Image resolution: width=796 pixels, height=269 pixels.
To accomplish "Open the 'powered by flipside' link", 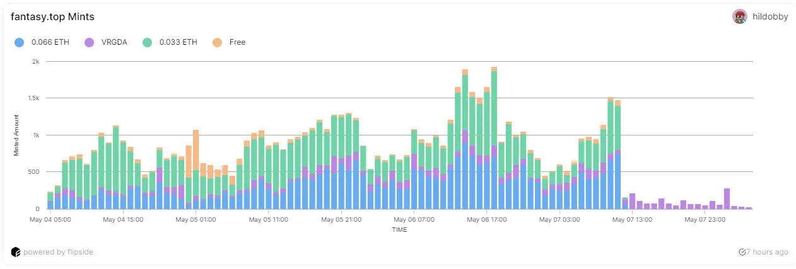I will tap(58, 252).
